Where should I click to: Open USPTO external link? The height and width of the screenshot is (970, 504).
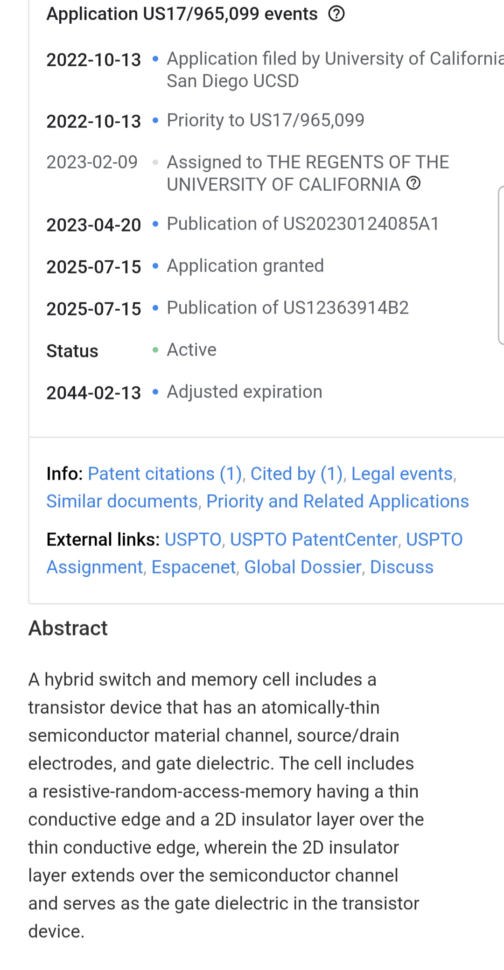click(193, 540)
